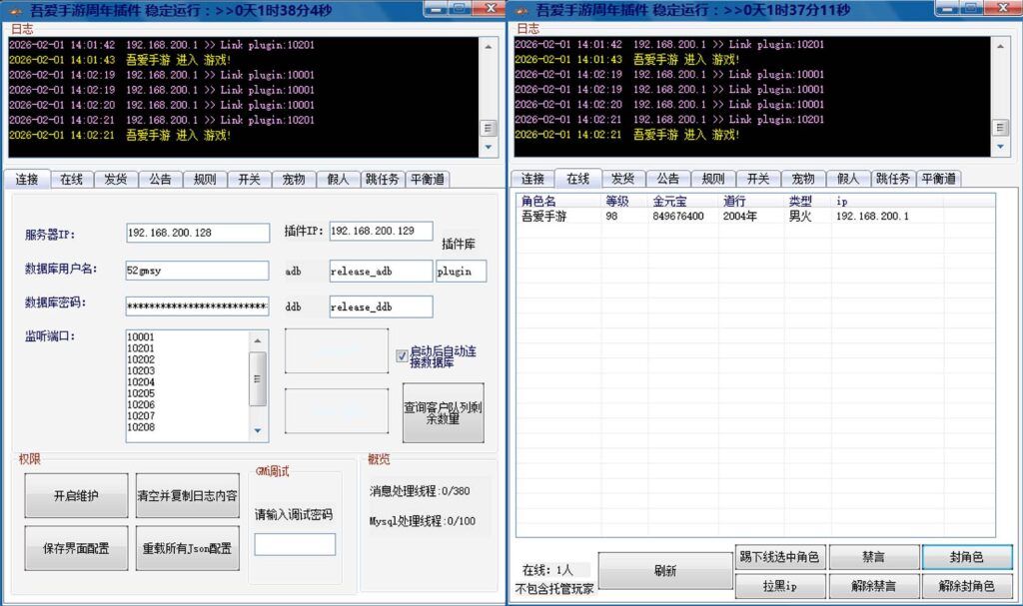The width and height of the screenshot is (1023, 606).
Task: Click the down arrow of the 监听端口 list
Action: pos(258,430)
